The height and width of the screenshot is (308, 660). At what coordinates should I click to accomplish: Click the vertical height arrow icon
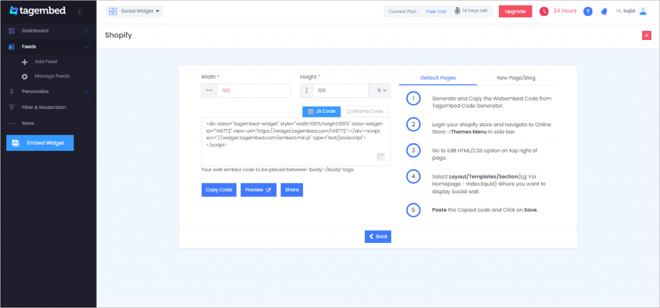[x=306, y=90]
